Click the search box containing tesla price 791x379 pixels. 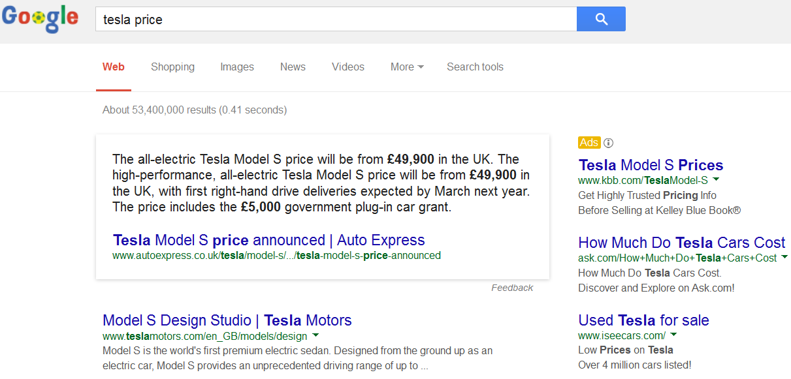(336, 20)
